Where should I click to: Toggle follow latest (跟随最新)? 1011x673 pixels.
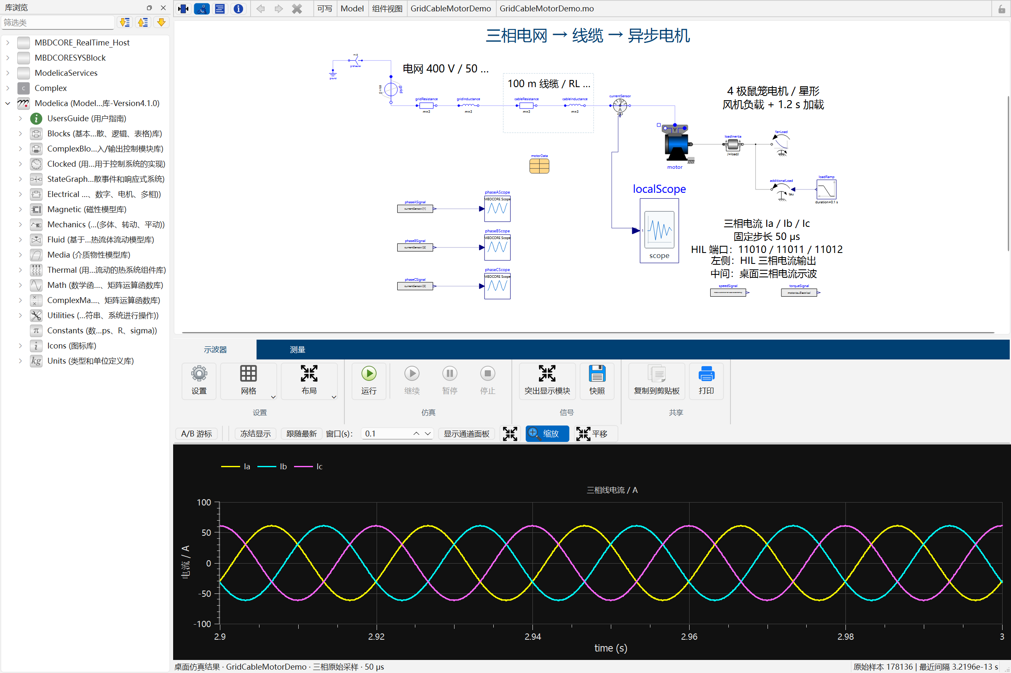click(302, 434)
